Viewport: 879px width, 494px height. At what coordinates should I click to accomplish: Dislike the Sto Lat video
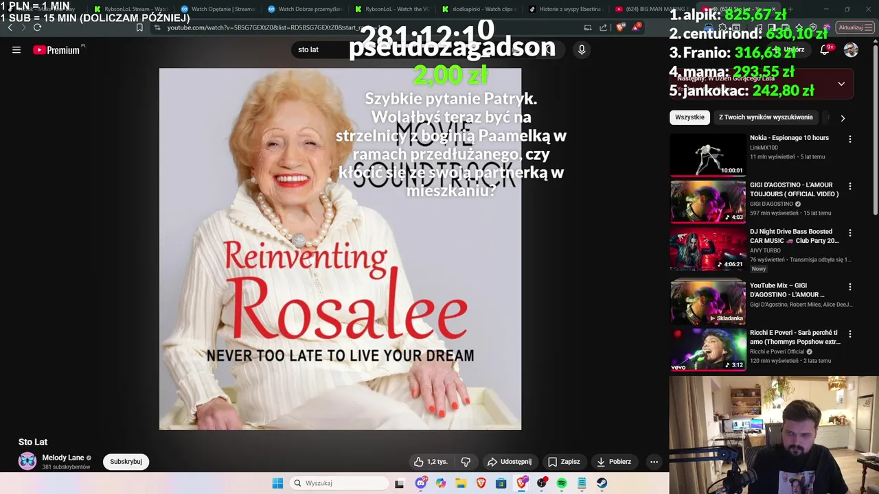(x=466, y=462)
